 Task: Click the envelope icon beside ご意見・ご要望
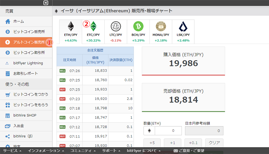[x=176, y=151]
